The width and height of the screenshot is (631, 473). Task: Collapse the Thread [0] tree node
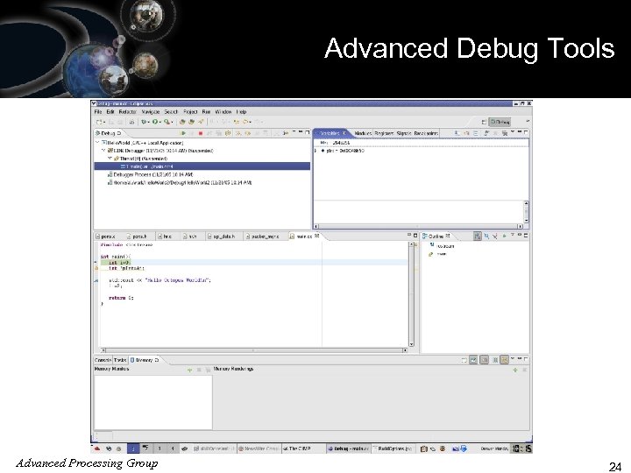pyautogui.click(x=110, y=159)
